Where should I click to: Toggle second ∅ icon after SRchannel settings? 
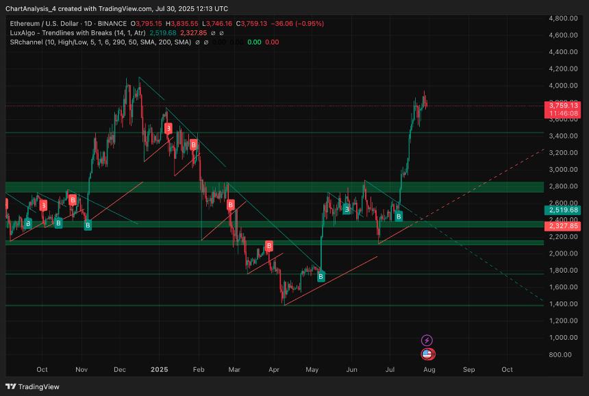[206, 42]
